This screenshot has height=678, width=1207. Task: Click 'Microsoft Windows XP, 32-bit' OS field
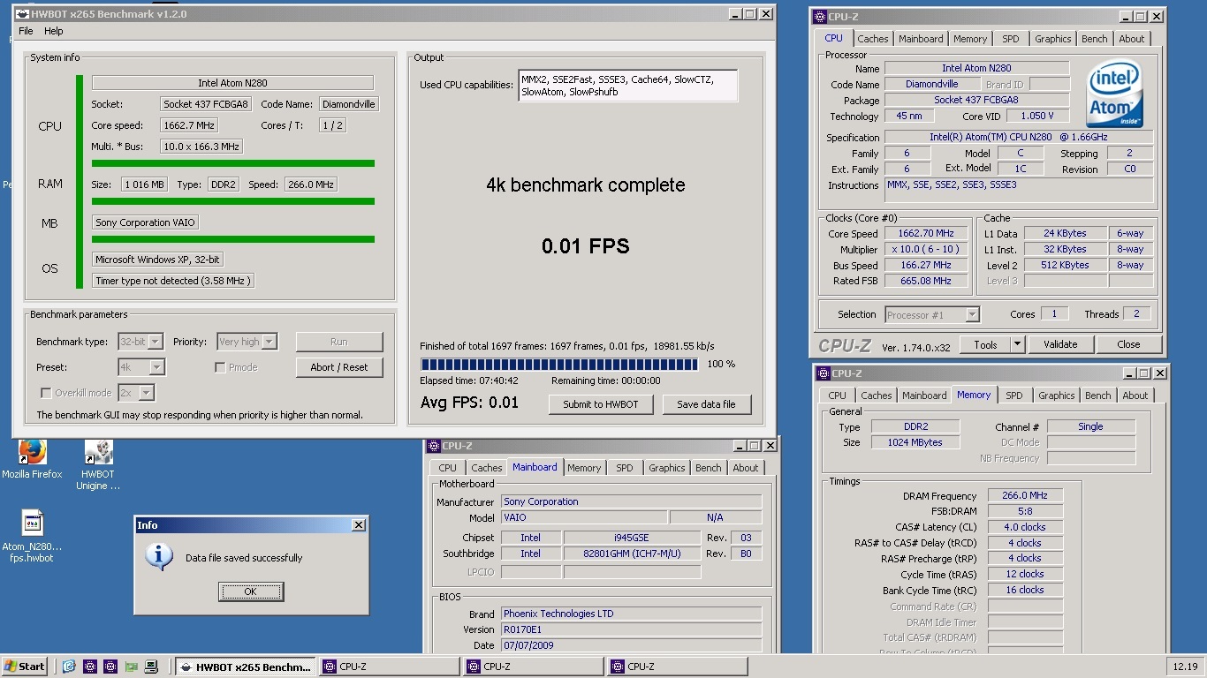click(x=157, y=260)
